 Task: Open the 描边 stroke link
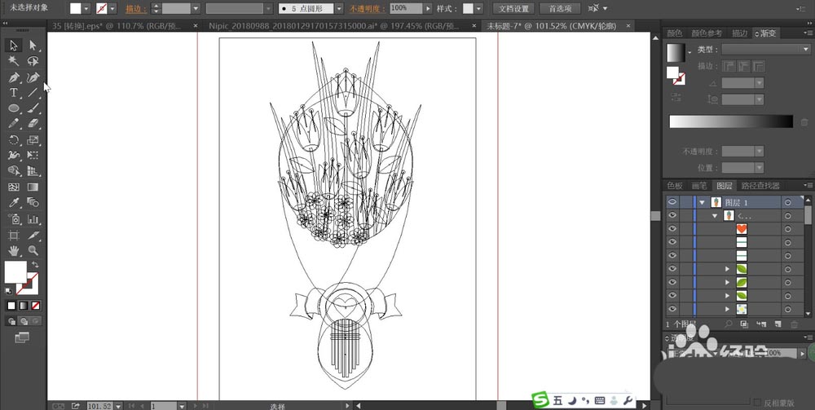click(x=134, y=9)
